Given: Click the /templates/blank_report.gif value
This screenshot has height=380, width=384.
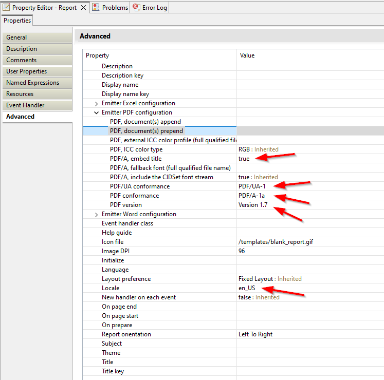Looking at the screenshot, I should click(x=276, y=242).
